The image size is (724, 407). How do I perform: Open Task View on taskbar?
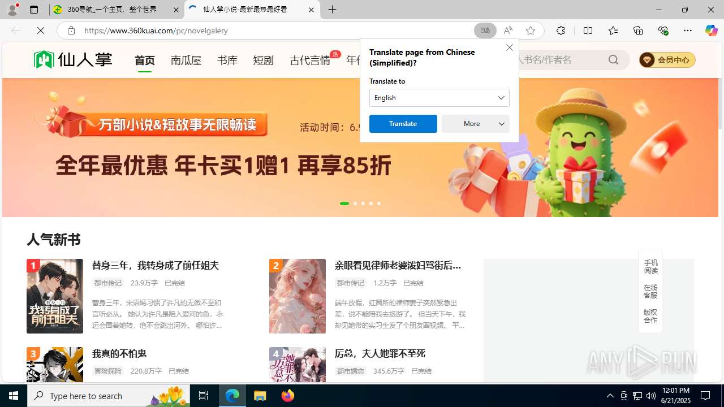pos(204,396)
